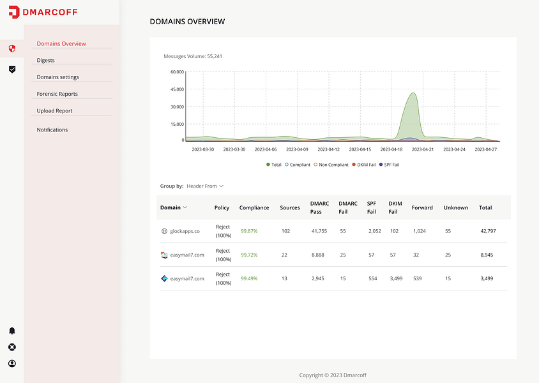The height and width of the screenshot is (383, 539).
Task: Toggle the SPF Fail legend series
Action: pos(389,165)
